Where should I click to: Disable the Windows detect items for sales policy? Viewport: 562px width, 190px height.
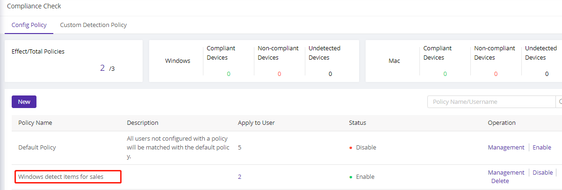point(542,172)
